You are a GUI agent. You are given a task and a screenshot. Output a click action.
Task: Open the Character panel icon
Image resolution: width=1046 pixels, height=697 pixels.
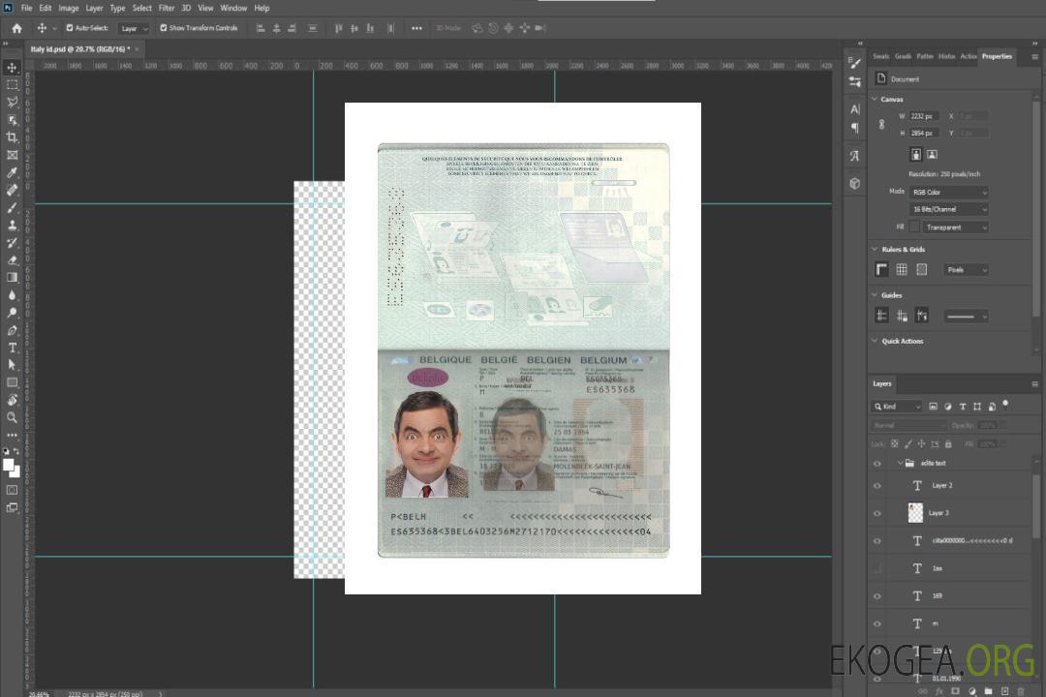855,108
